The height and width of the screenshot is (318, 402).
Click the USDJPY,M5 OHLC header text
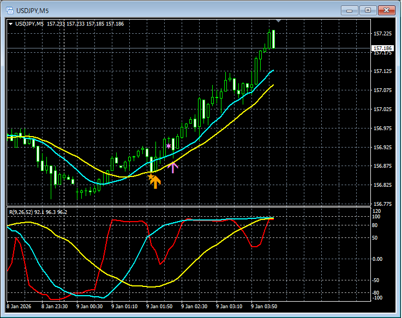pos(69,24)
